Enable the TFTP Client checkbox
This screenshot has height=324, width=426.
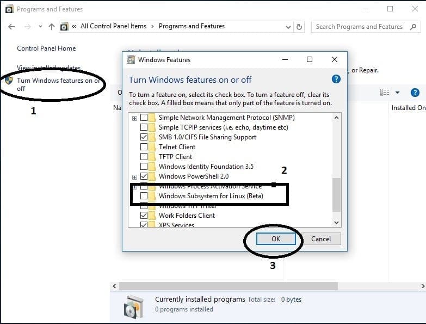click(x=144, y=157)
